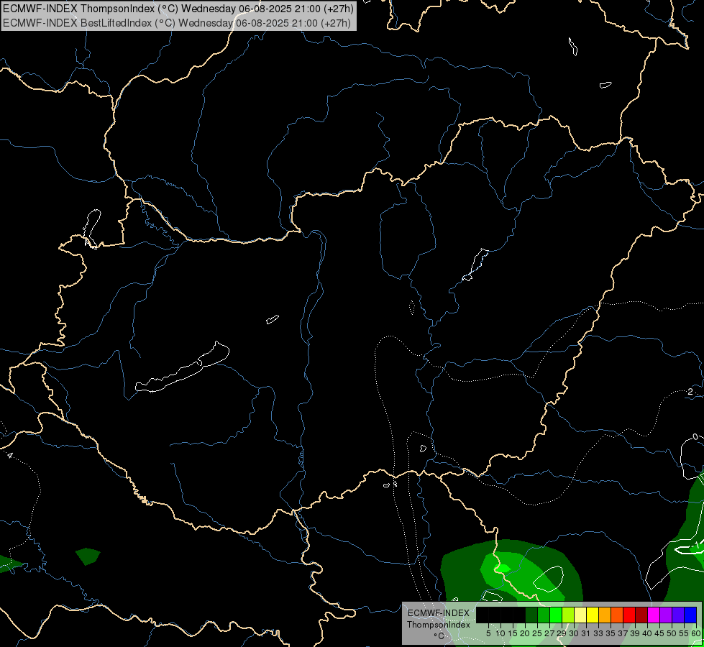Click the legend tick value 20
The width and height of the screenshot is (704, 647).
525,633
